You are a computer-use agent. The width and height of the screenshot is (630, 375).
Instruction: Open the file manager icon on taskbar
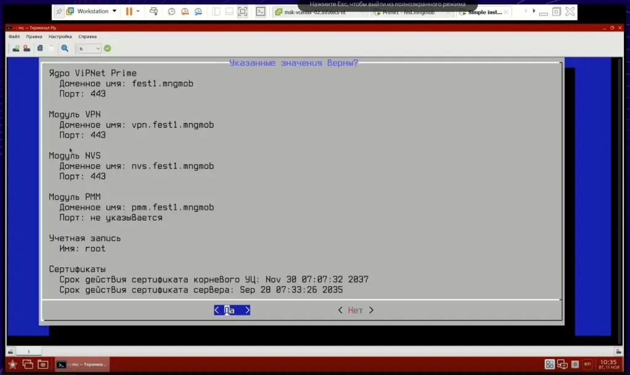43,365
